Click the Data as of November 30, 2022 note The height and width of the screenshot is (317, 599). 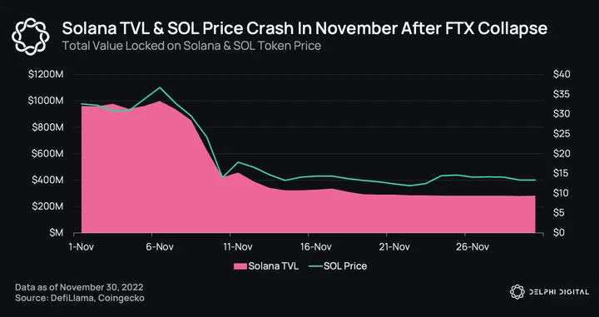pyautogui.click(x=79, y=287)
